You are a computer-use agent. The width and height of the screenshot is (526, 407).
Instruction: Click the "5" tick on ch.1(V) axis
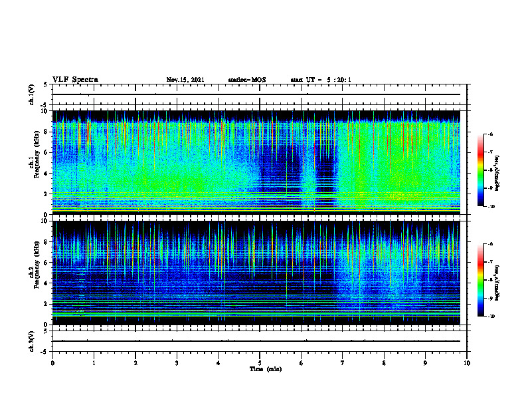pyautogui.click(x=45, y=84)
